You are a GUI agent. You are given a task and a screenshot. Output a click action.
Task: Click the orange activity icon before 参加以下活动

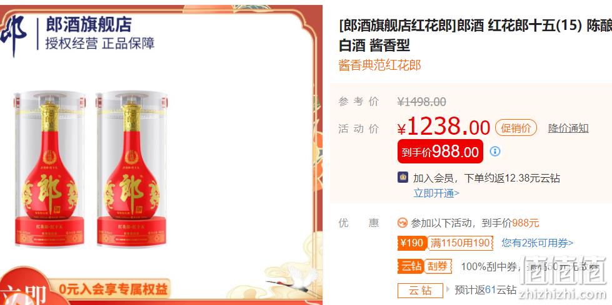[403, 223]
